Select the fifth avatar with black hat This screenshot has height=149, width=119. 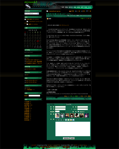coord(77,115)
